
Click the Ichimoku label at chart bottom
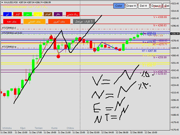tap(7, 128)
